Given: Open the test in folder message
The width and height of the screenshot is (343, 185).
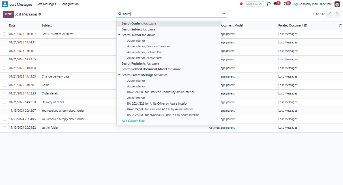Looking at the screenshot, I should click(50, 127).
